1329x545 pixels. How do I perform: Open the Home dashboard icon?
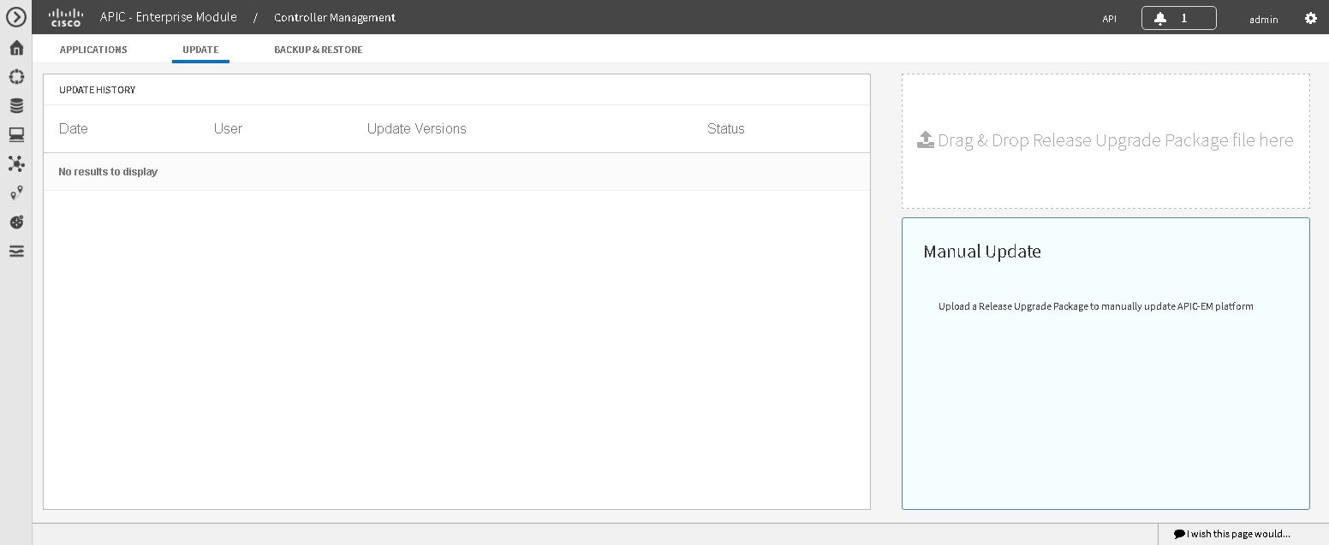(15, 48)
